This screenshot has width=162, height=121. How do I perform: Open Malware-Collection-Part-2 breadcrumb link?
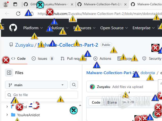(111, 73)
